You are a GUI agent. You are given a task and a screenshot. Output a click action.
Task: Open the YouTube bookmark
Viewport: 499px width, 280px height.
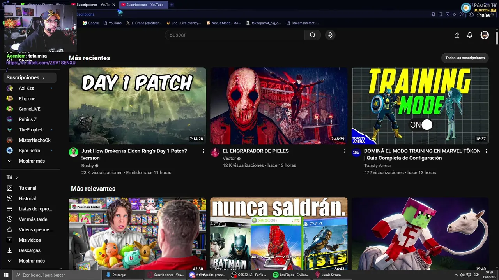coord(112,23)
